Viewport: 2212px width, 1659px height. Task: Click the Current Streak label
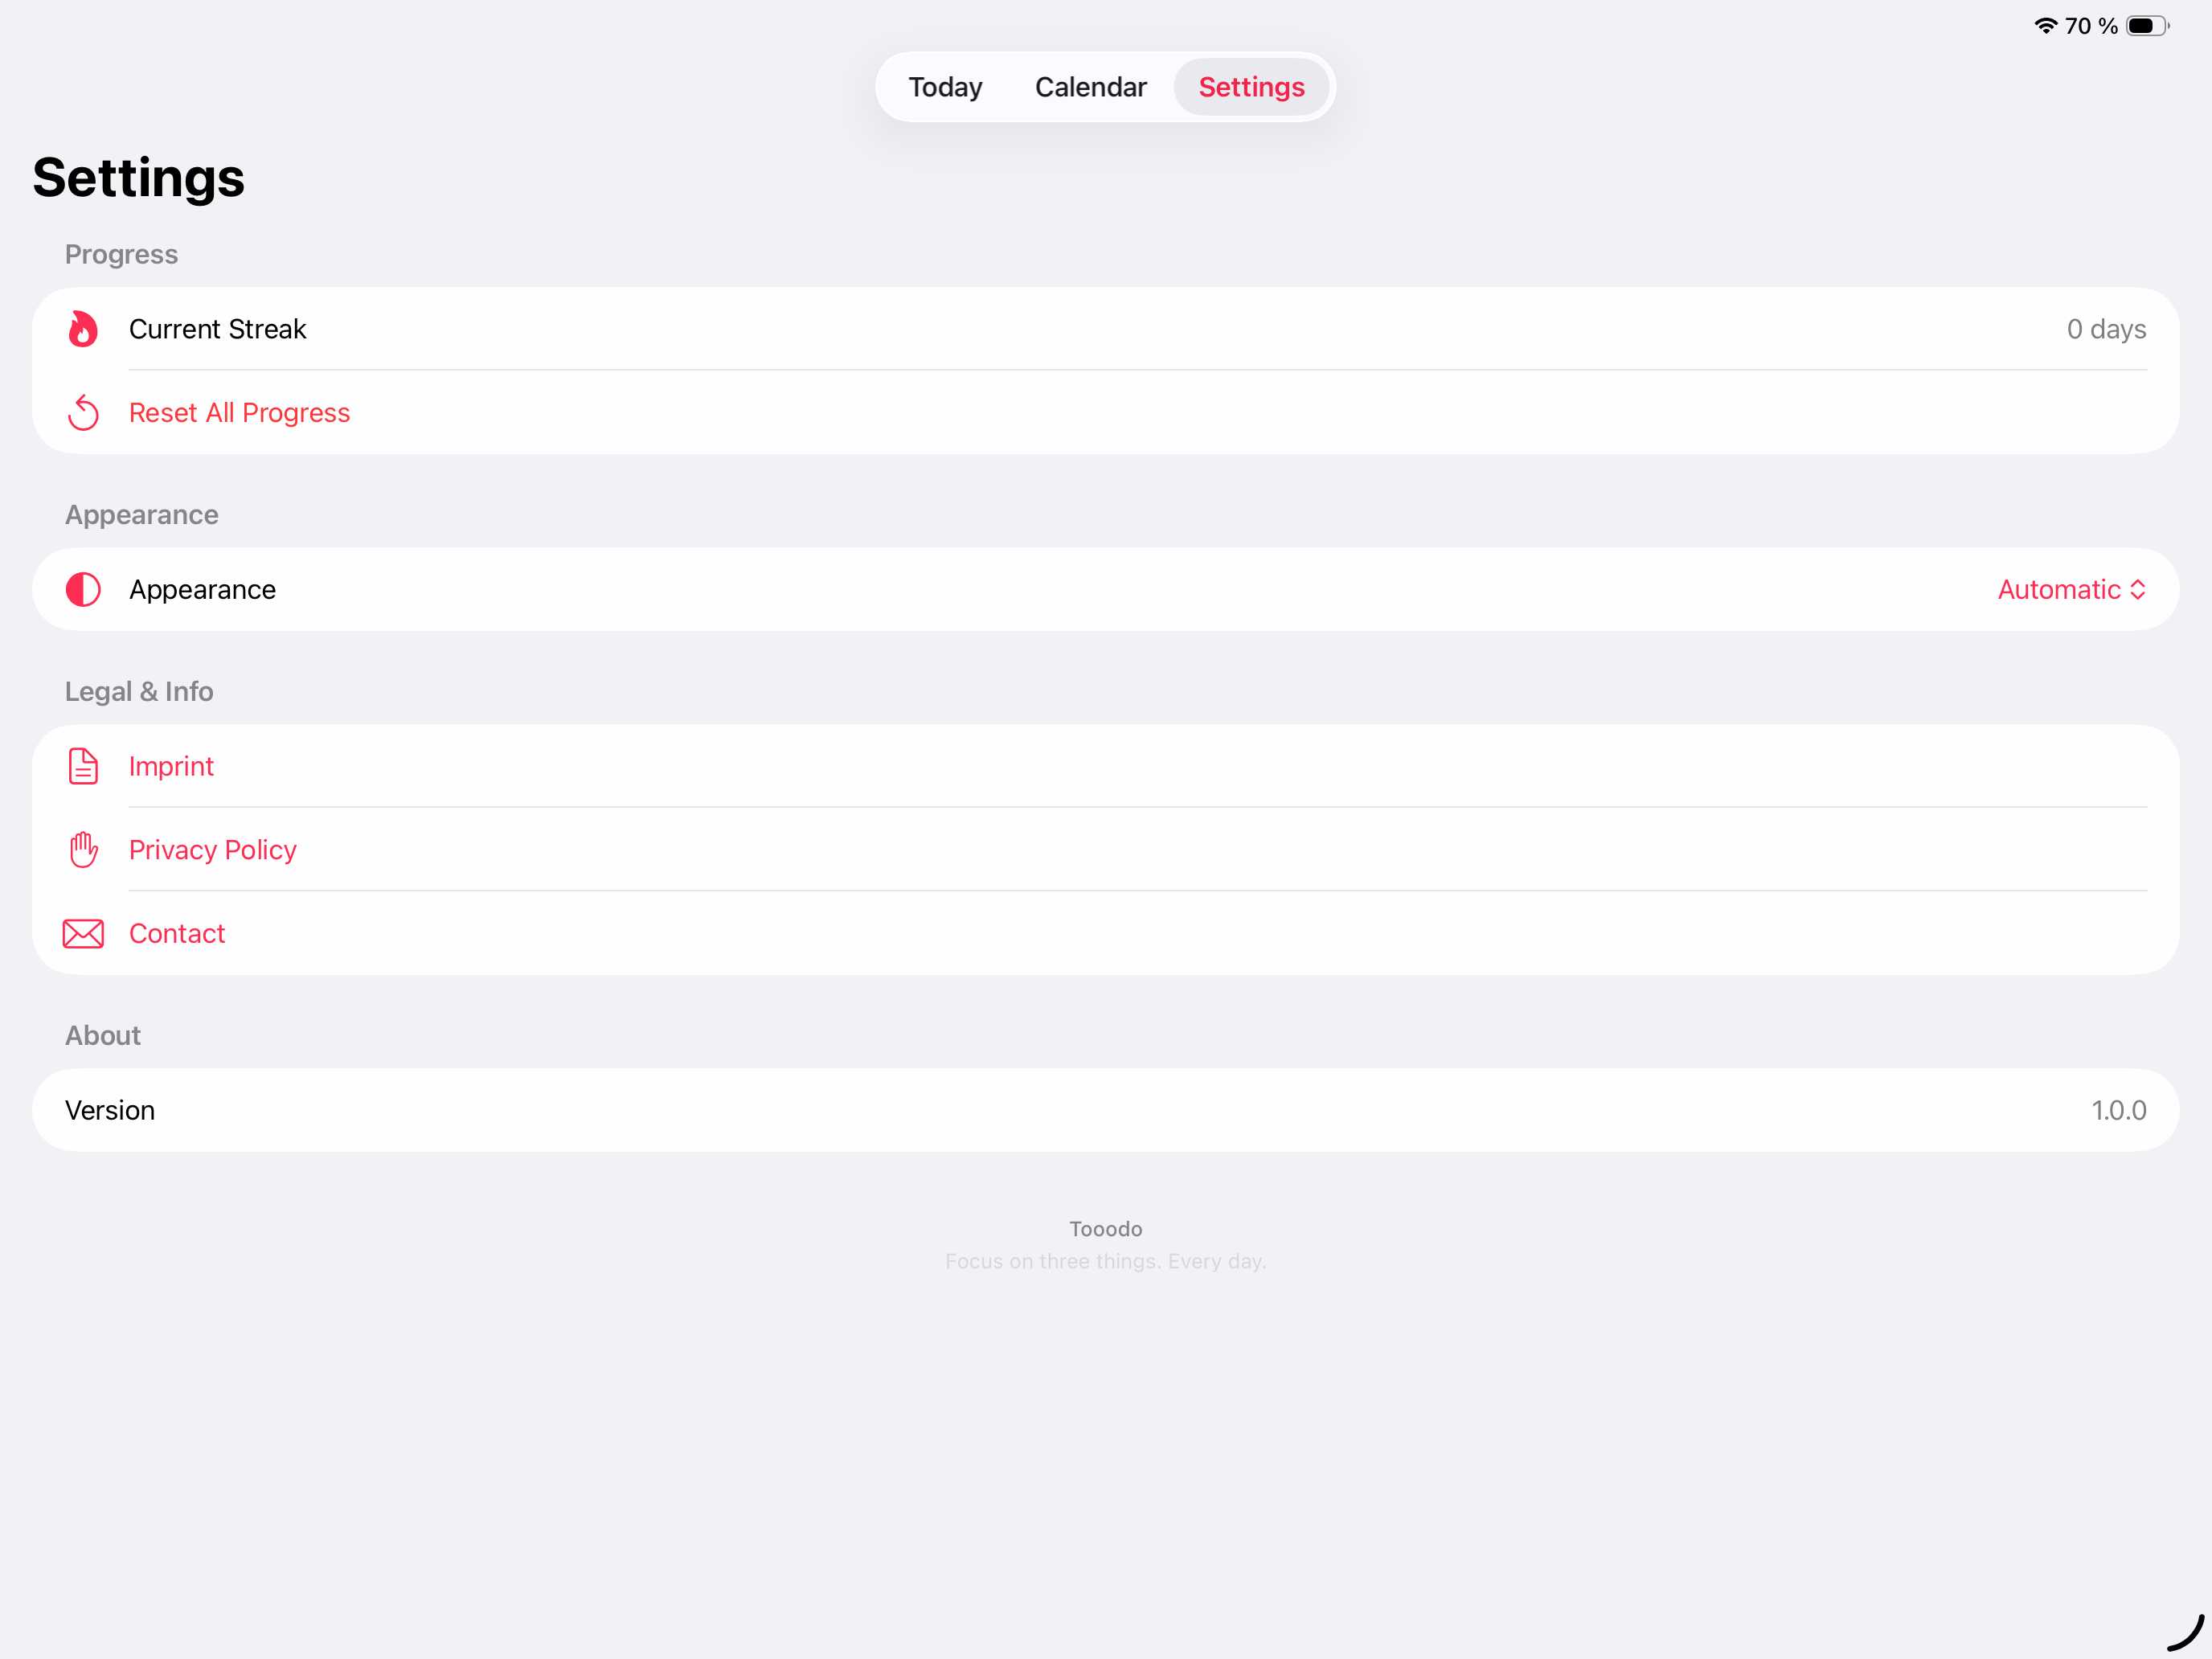pyautogui.click(x=217, y=329)
